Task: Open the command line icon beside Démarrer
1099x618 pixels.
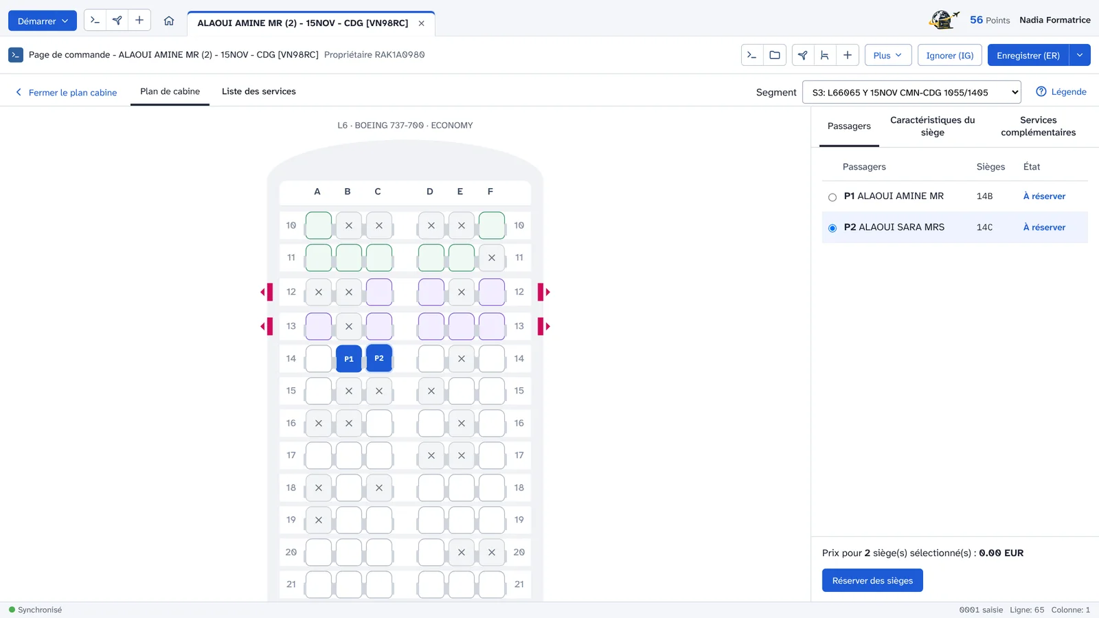Action: click(95, 21)
